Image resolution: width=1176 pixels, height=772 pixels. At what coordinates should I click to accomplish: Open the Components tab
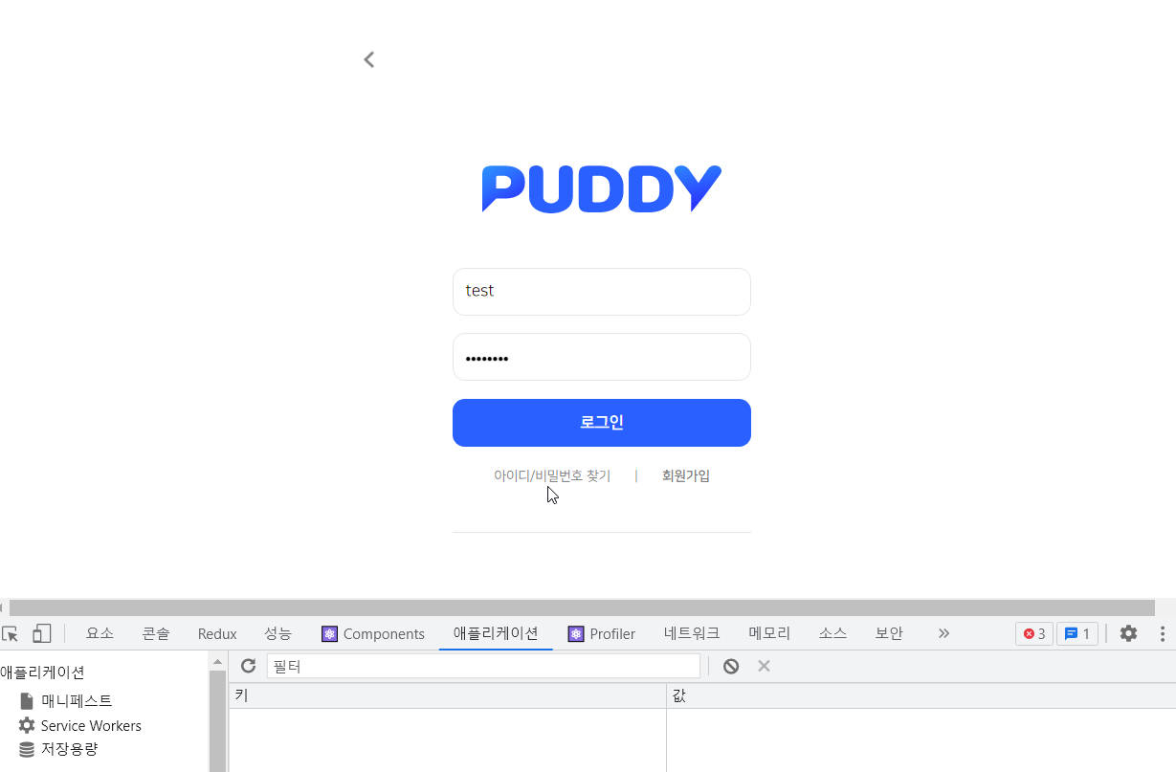373,633
